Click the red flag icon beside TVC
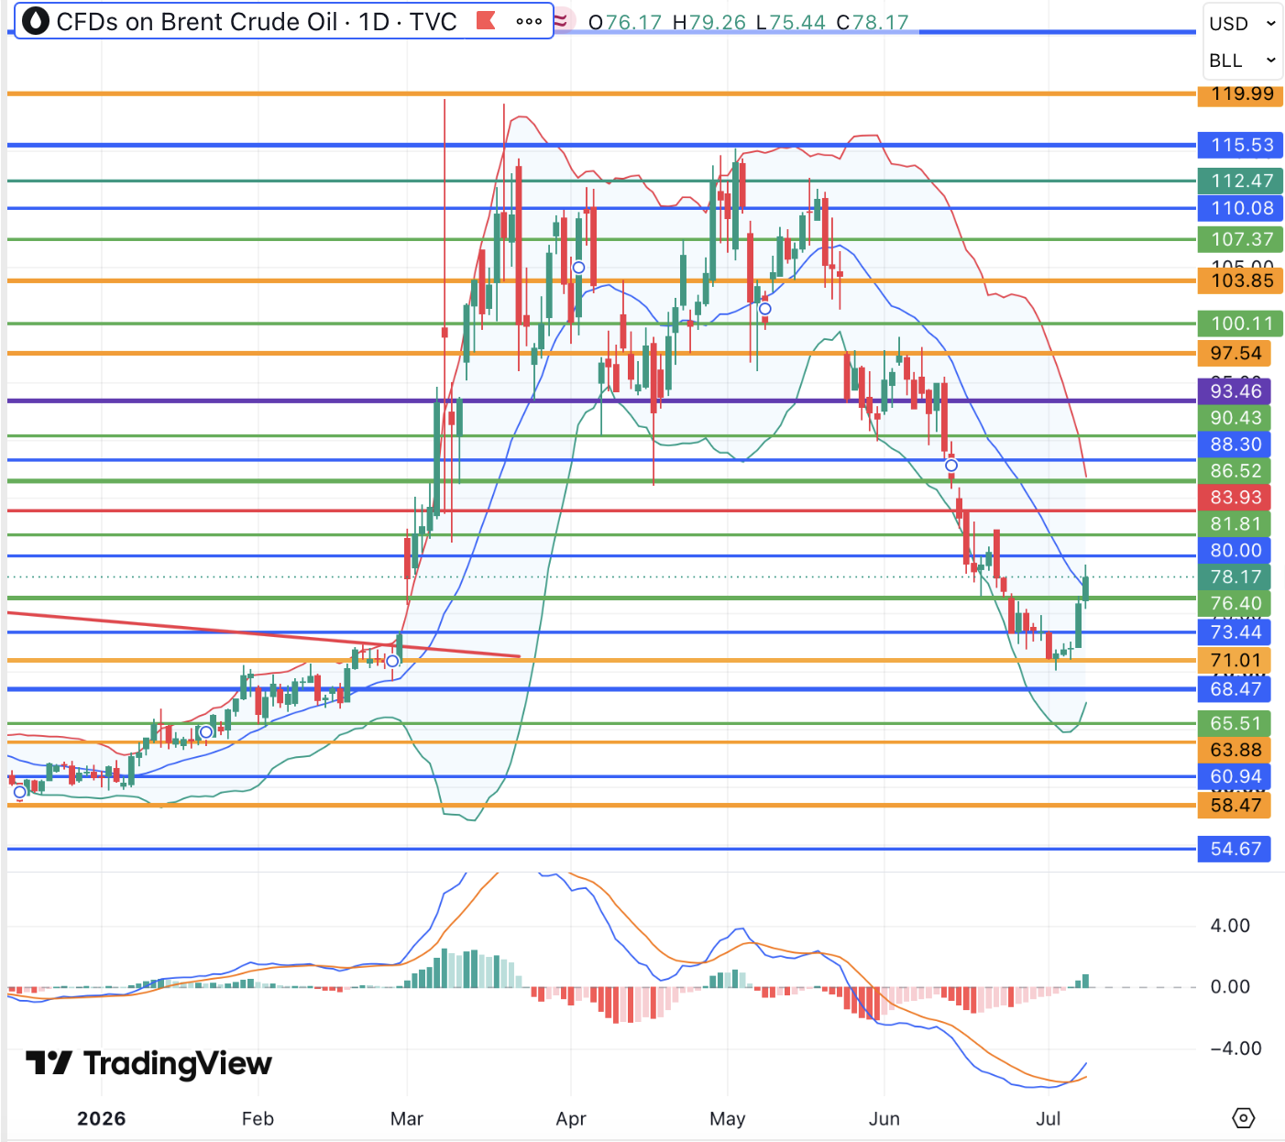This screenshot has width=1285, height=1142. coord(487,20)
